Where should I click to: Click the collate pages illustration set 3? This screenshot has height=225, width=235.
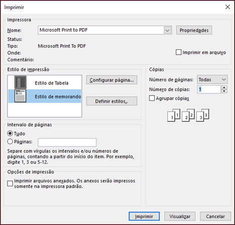(202, 115)
